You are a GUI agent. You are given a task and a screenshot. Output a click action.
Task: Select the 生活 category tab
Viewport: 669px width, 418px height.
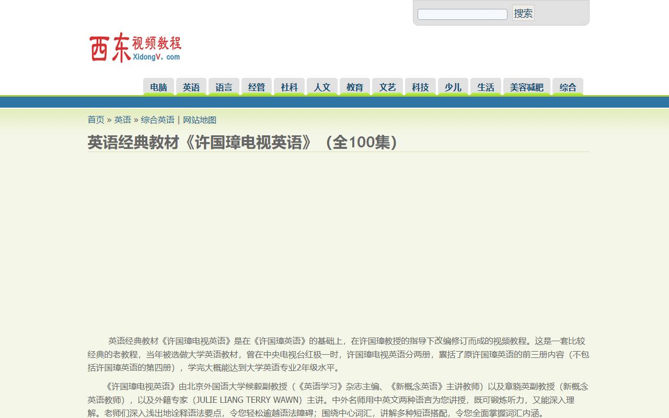point(486,87)
